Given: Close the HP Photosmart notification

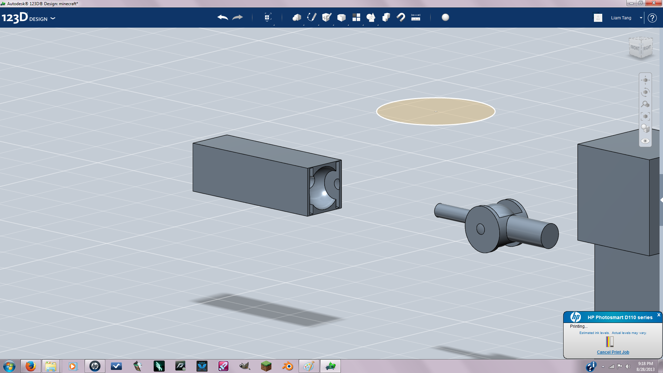Looking at the screenshot, I should (659, 315).
